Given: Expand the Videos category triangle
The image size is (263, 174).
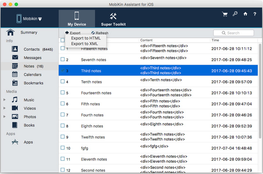Looking at the screenshot, I should point(4,108).
